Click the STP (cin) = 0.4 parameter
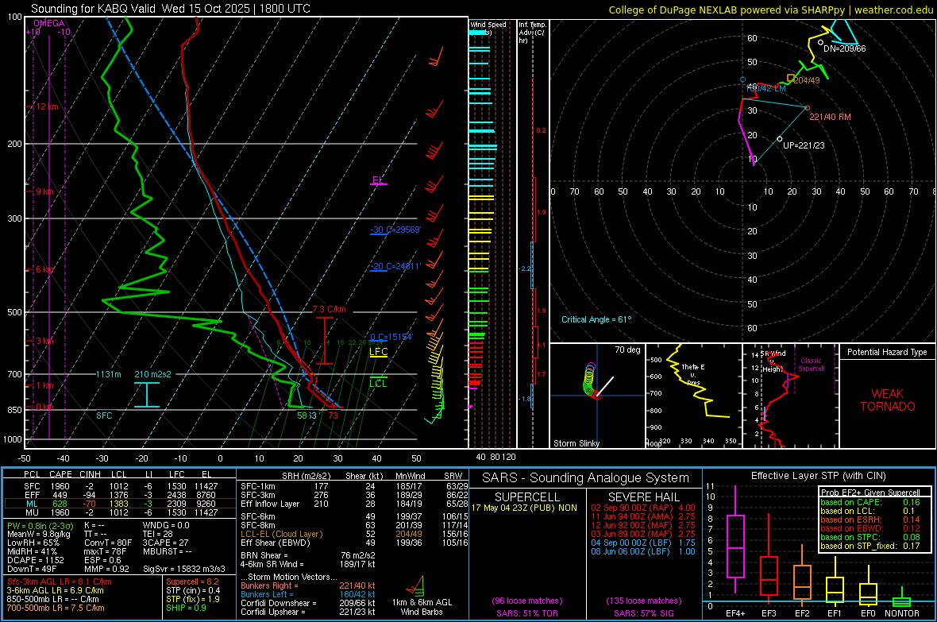The height and width of the screenshot is (622, 937). 193,590
